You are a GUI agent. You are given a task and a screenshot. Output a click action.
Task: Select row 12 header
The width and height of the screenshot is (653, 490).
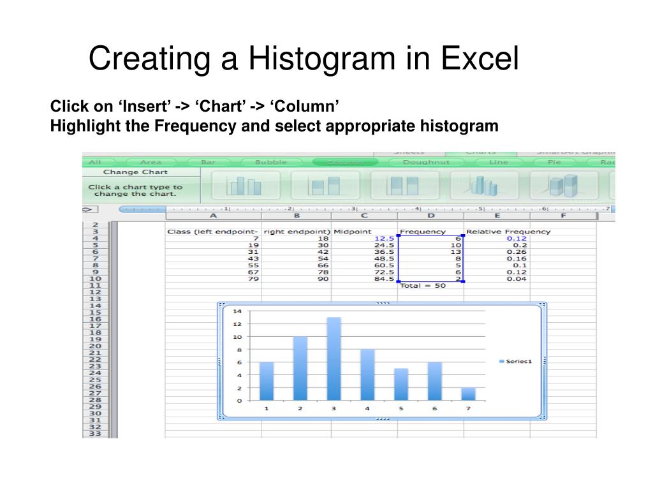pos(96,292)
